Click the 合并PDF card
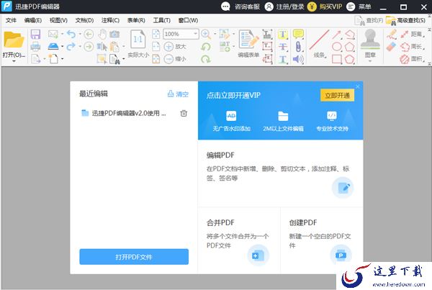Image resolution: width=432 pixels, height=290 pixels. [239, 240]
